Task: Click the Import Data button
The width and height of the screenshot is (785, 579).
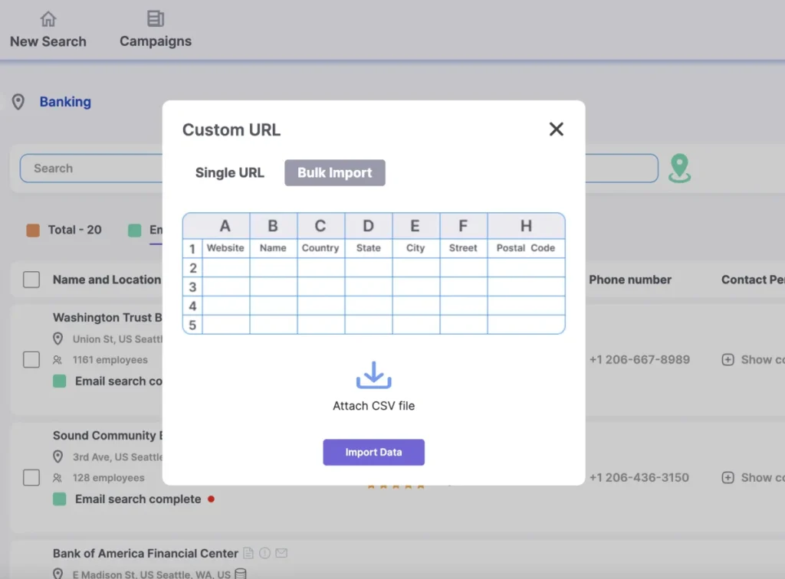Action: (x=373, y=452)
